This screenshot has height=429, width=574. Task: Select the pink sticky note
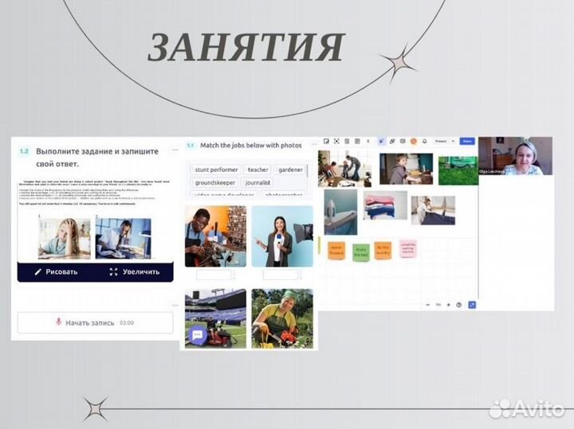[408, 249]
